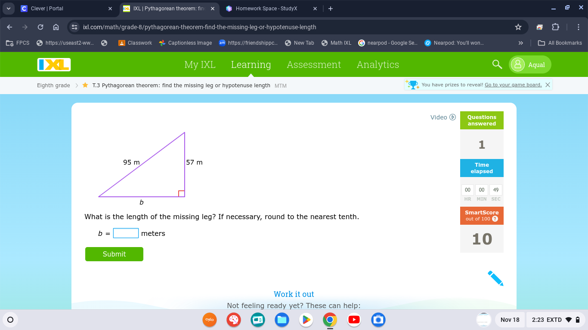Click the Work it out heading
The image size is (588, 330).
click(294, 294)
